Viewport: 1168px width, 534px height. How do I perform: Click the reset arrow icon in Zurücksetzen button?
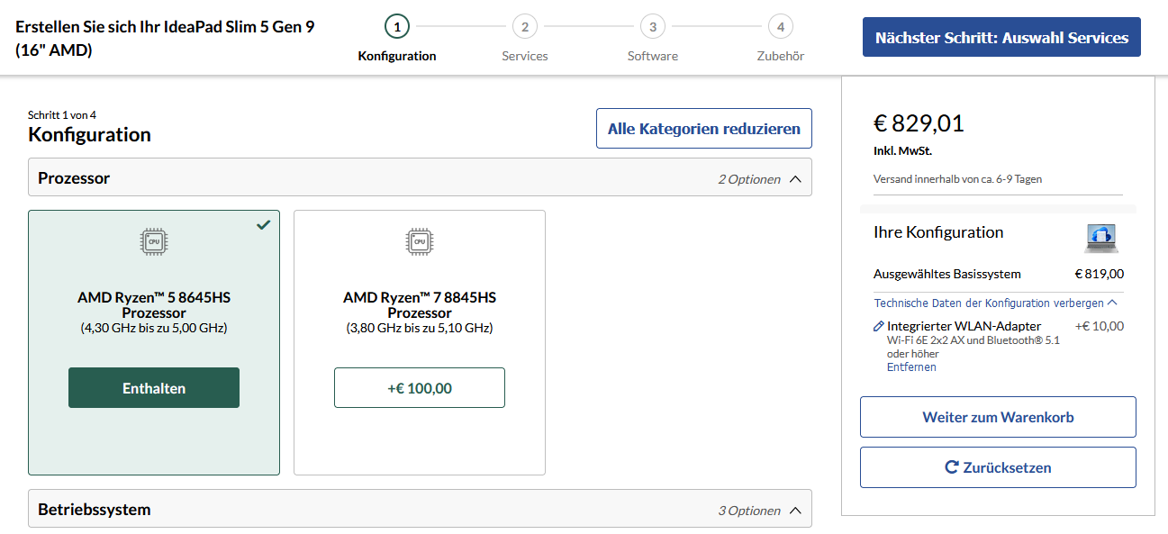pos(951,467)
